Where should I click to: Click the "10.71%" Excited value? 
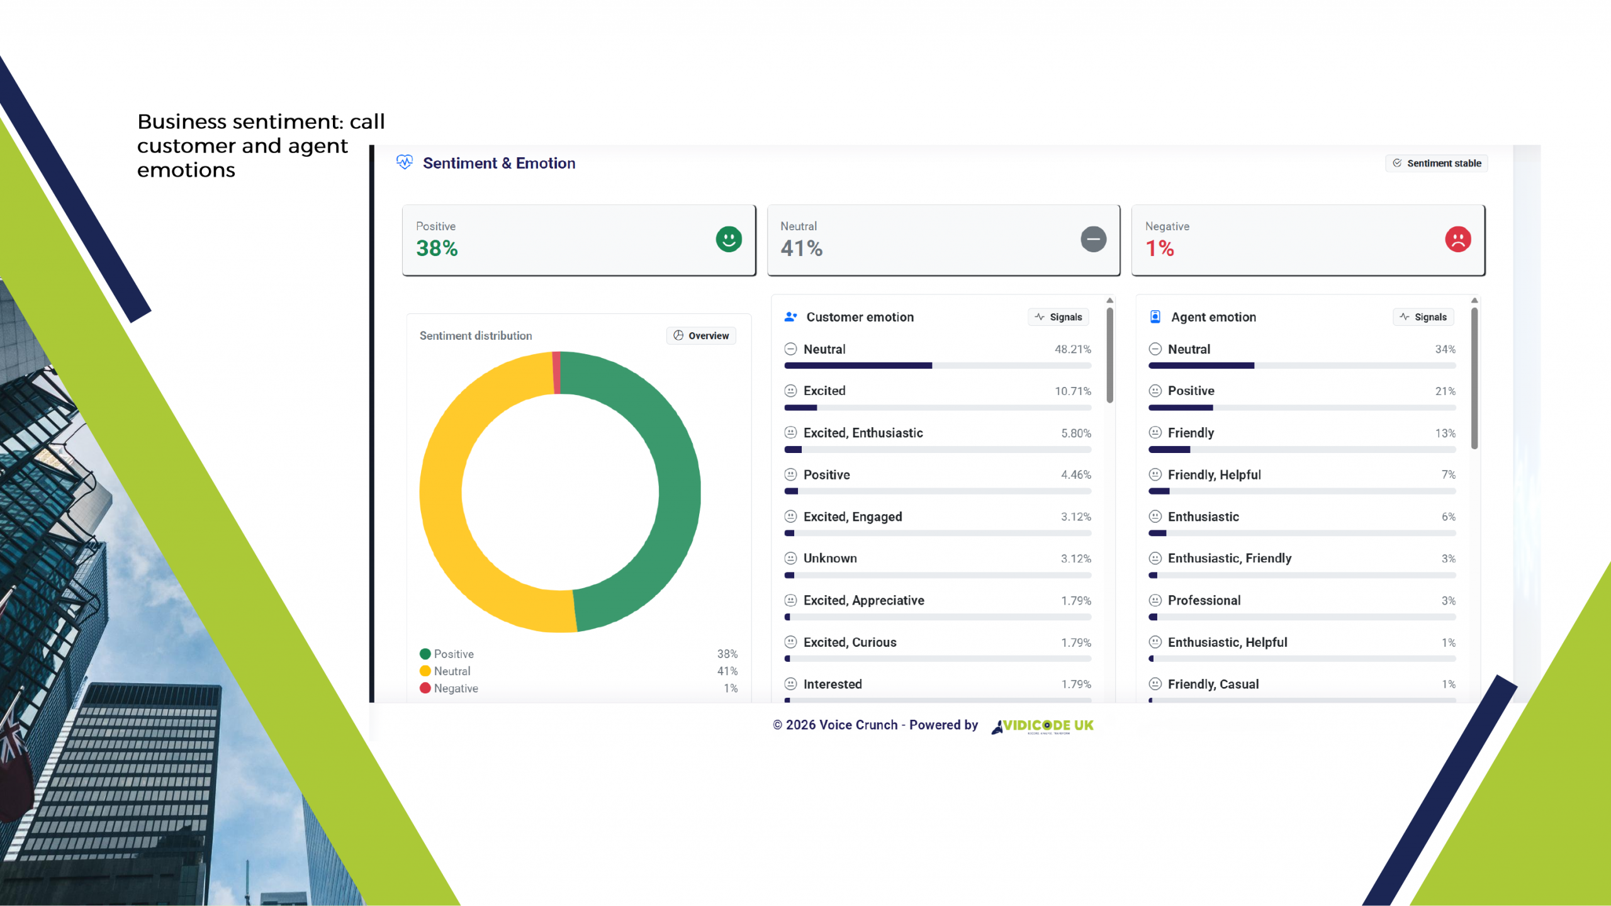[1072, 391]
